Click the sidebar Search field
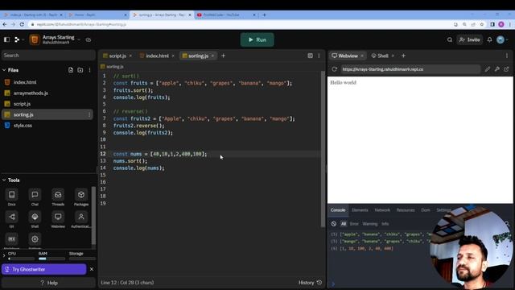The width and height of the screenshot is (515, 290). coord(48,56)
